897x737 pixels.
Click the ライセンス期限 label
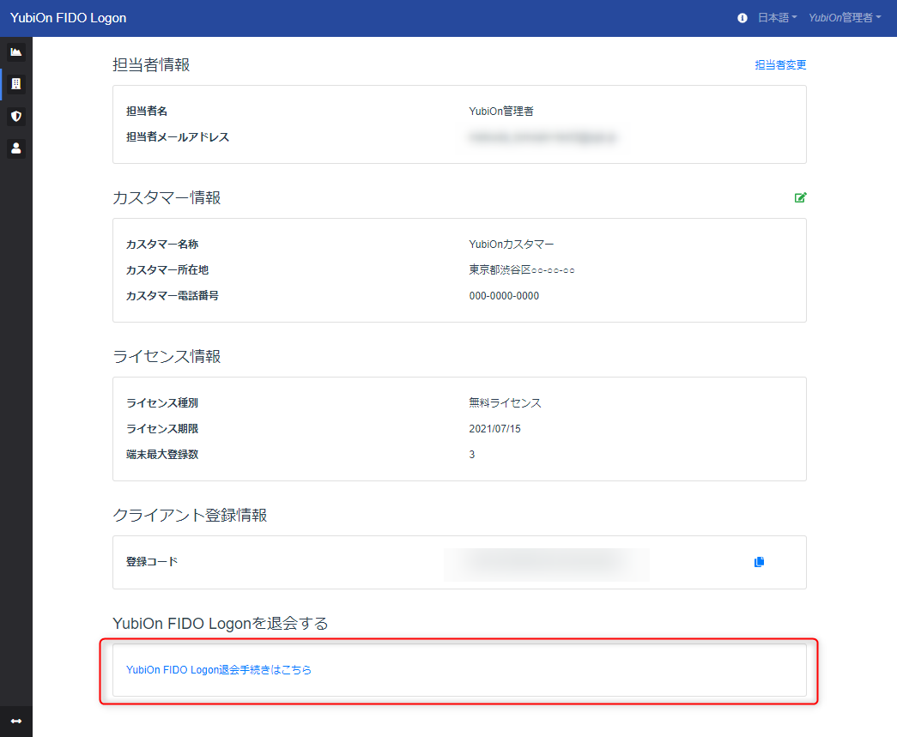click(x=162, y=429)
